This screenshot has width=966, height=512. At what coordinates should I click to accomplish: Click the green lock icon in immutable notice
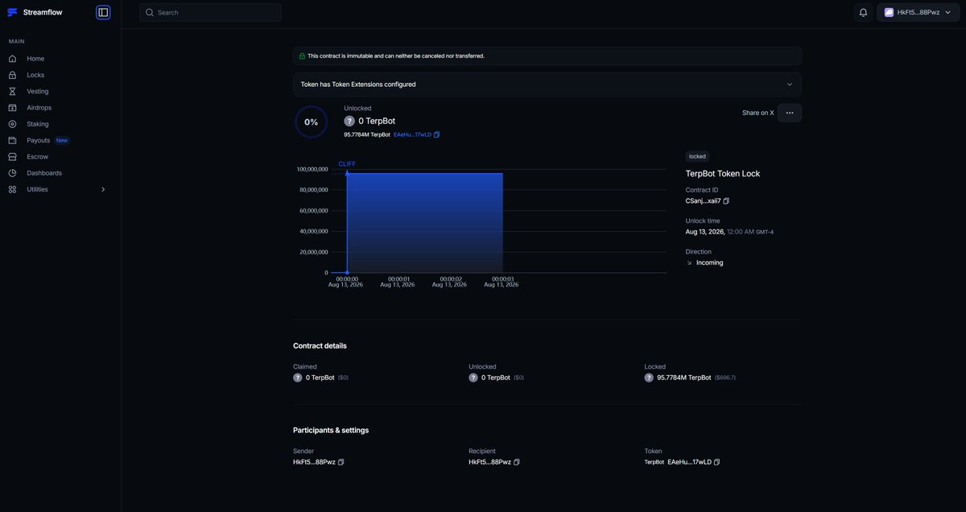click(303, 56)
